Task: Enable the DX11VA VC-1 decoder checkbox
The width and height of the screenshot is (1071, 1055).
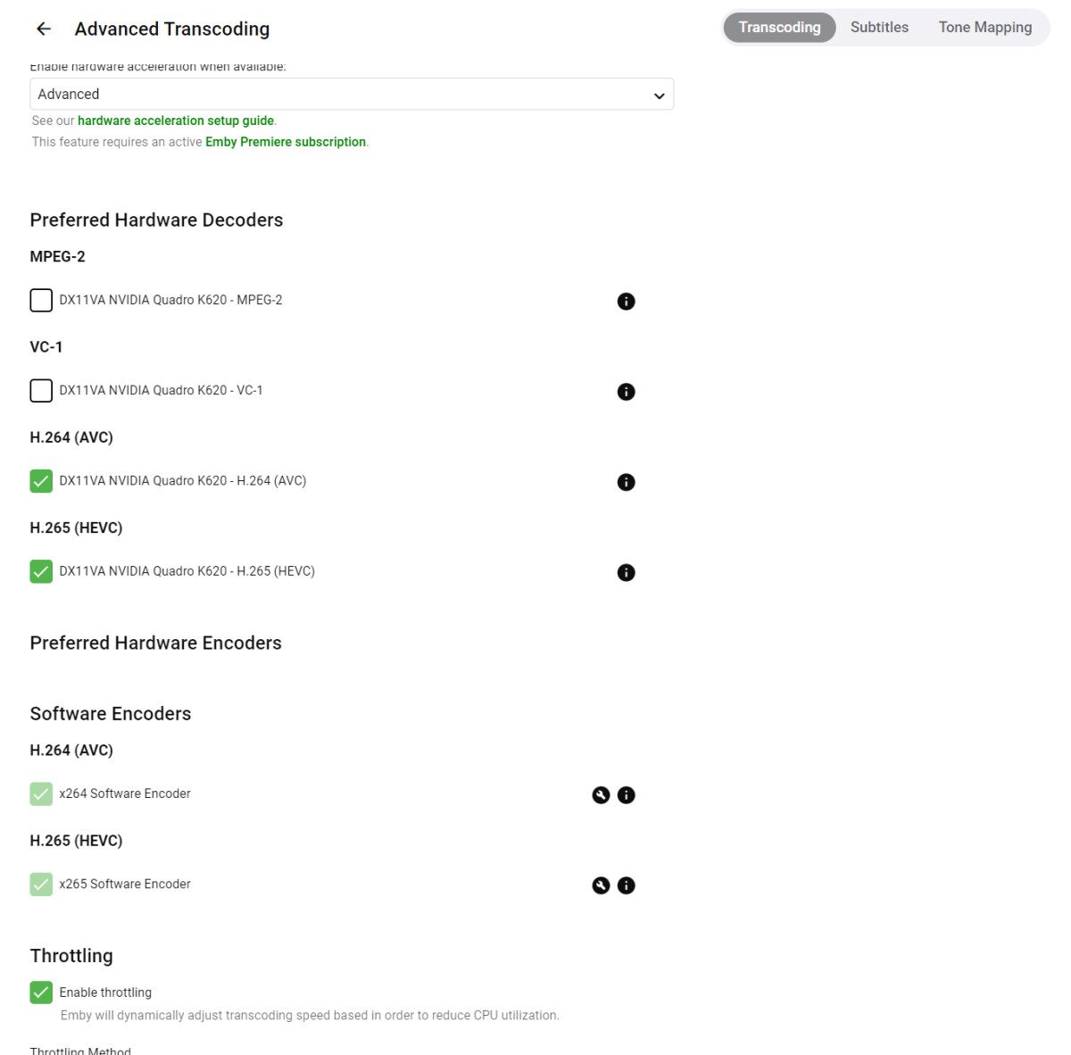Action: click(x=41, y=391)
